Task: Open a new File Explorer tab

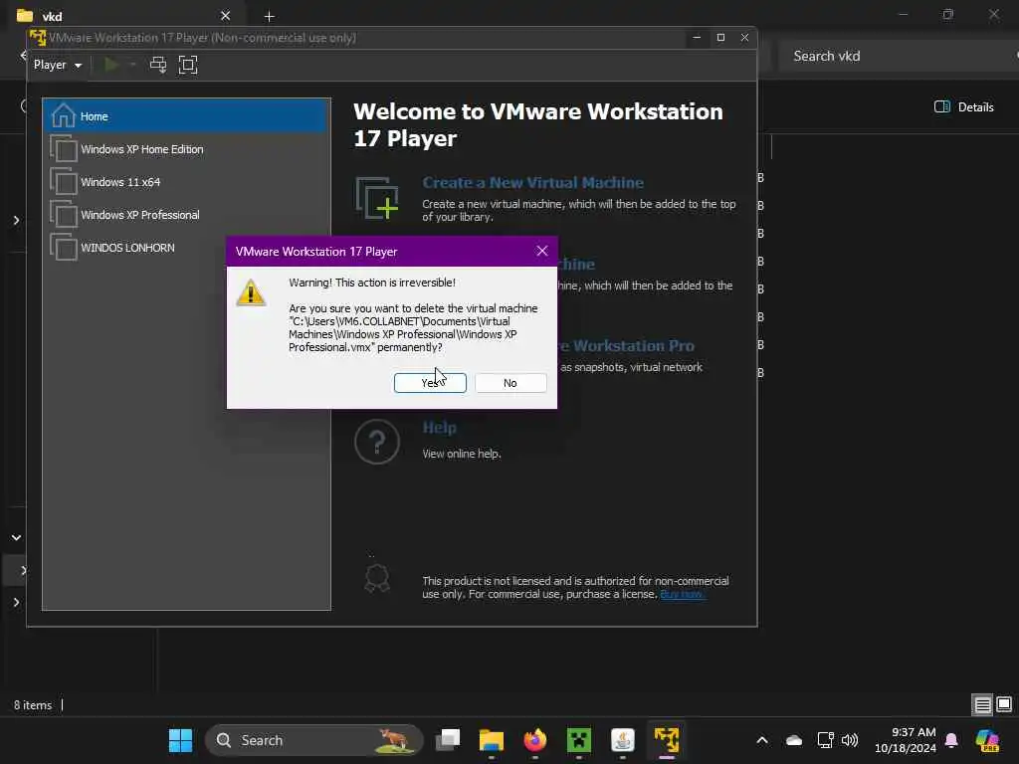Action: click(269, 16)
